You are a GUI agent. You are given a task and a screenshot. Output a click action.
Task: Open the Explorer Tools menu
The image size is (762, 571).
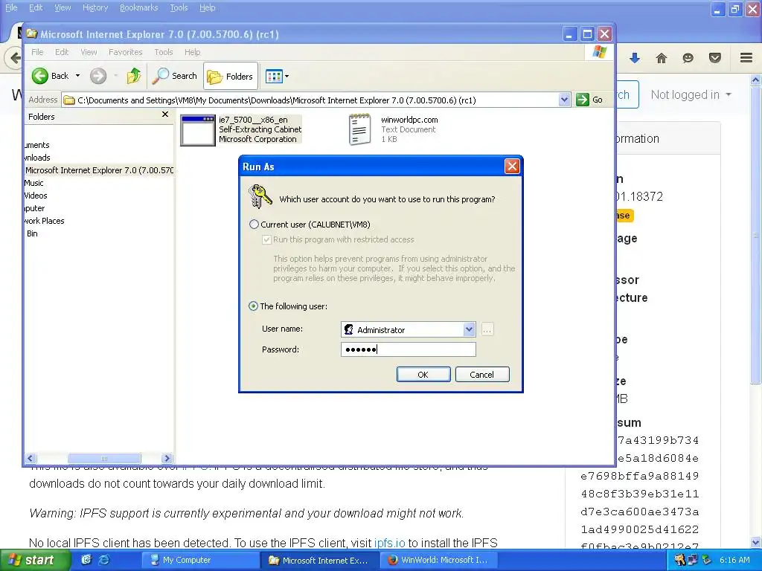164,52
